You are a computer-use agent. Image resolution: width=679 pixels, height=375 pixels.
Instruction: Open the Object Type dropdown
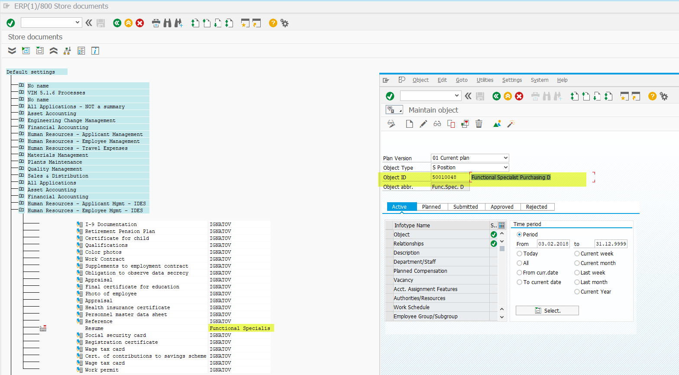(505, 168)
